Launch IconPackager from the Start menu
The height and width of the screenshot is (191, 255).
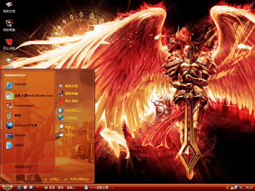(20, 105)
